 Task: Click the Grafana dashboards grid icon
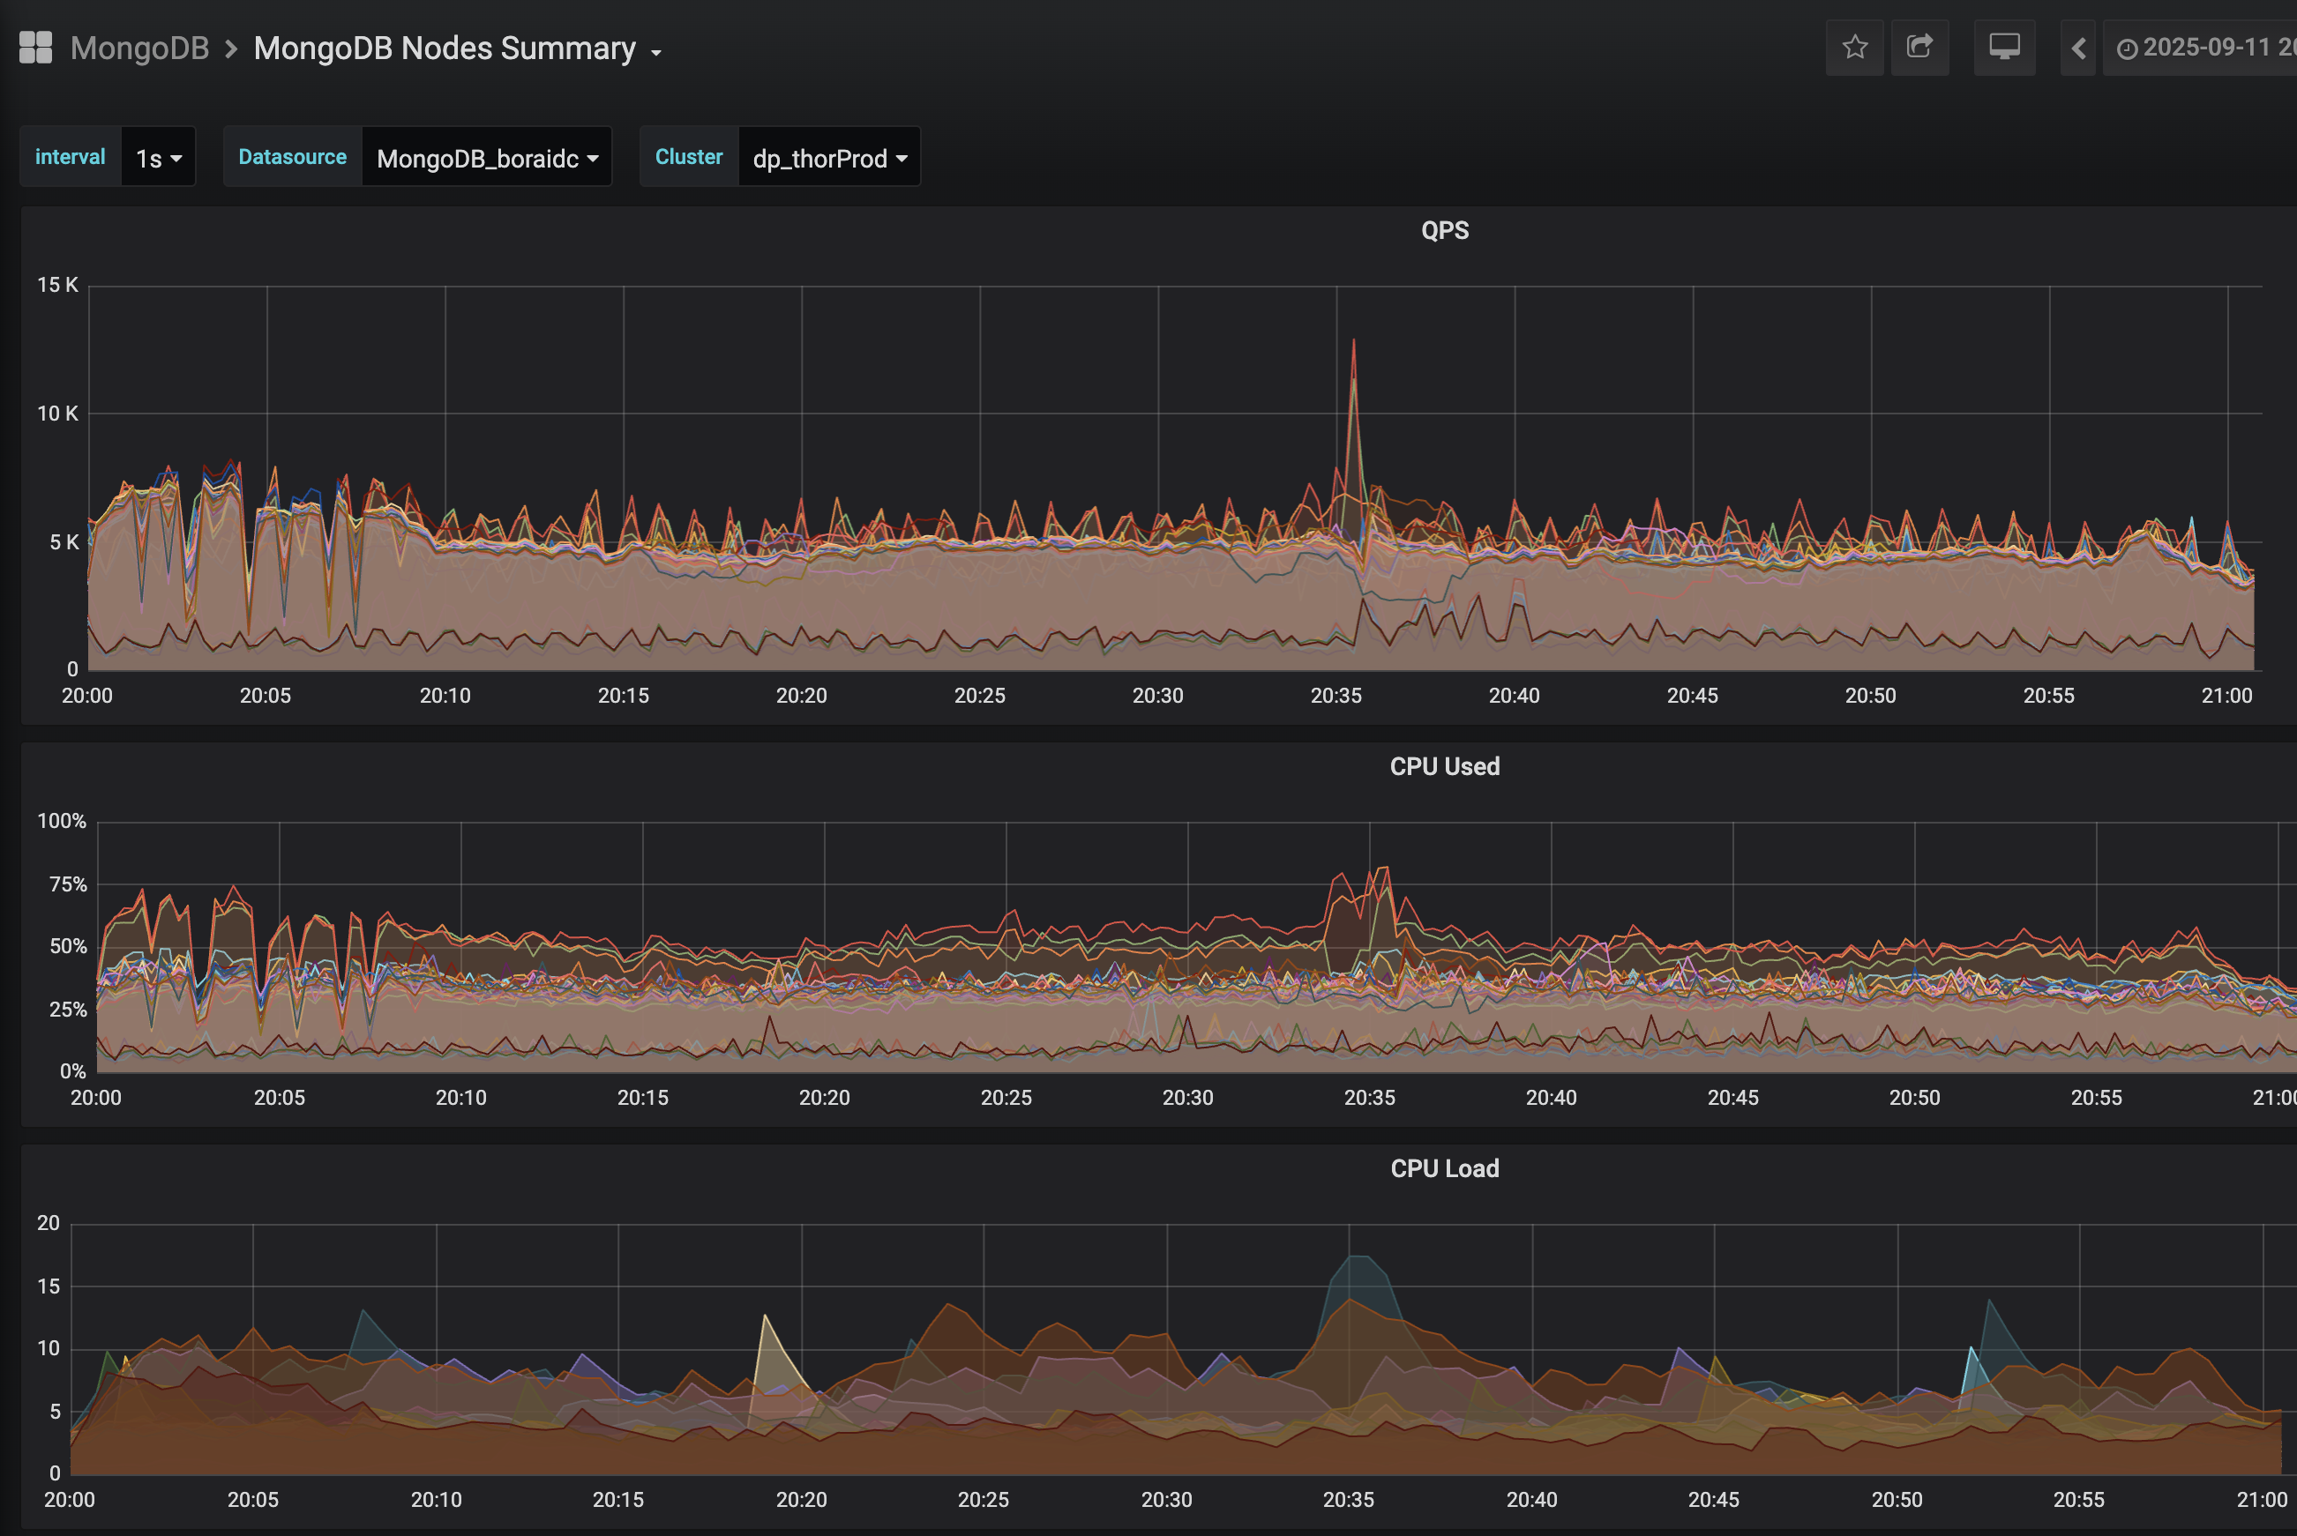35,47
